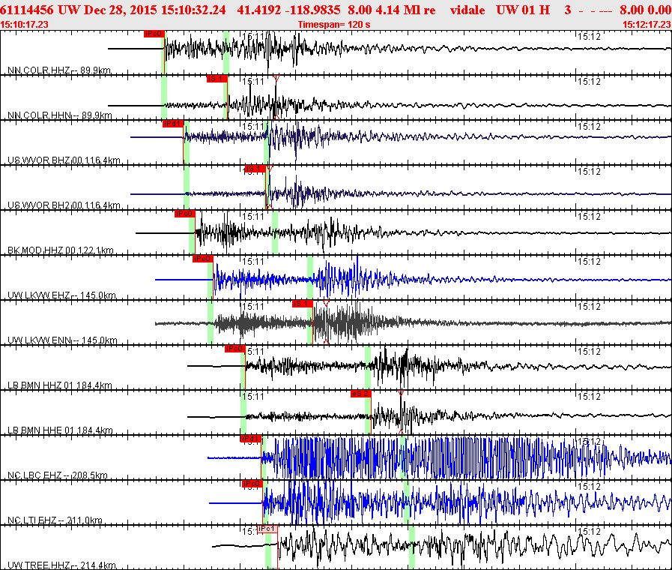Viewport: 672px width, 570px height.
Task: Click the US WVOR BH2 00 116.4km label
Action: (64, 205)
